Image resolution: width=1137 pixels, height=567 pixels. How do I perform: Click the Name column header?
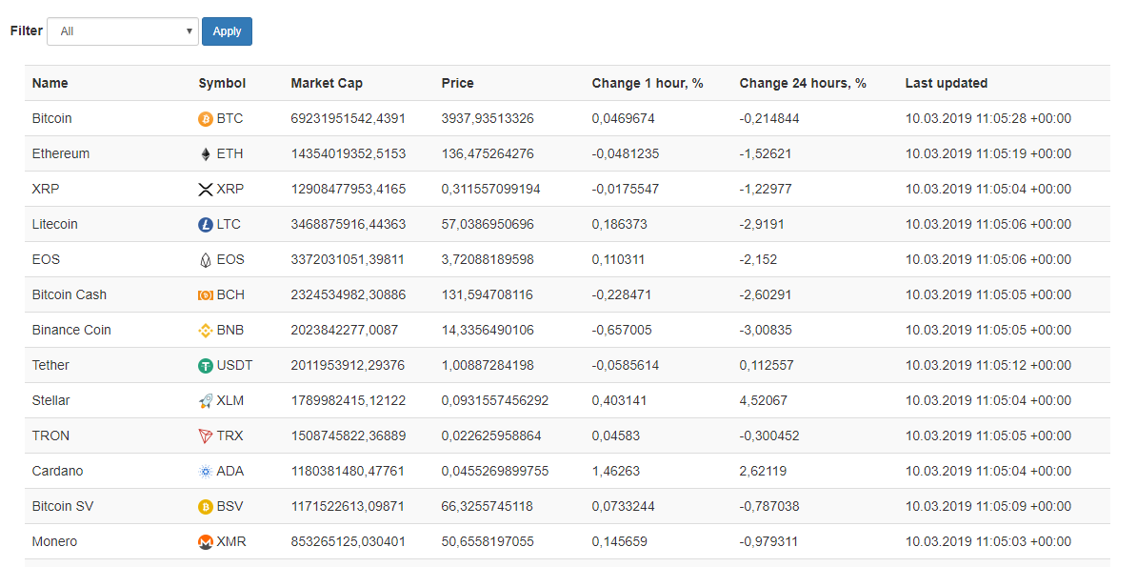click(50, 83)
